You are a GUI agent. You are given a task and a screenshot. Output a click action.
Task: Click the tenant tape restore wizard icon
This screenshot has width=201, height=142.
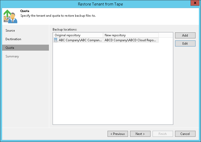[10, 16]
